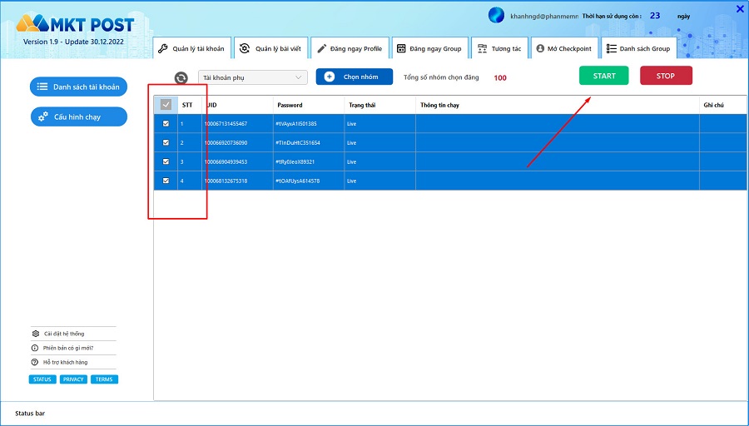Image resolution: width=749 pixels, height=426 pixels.
Task: Switch to the Danh sách Group tab
Action: point(638,48)
